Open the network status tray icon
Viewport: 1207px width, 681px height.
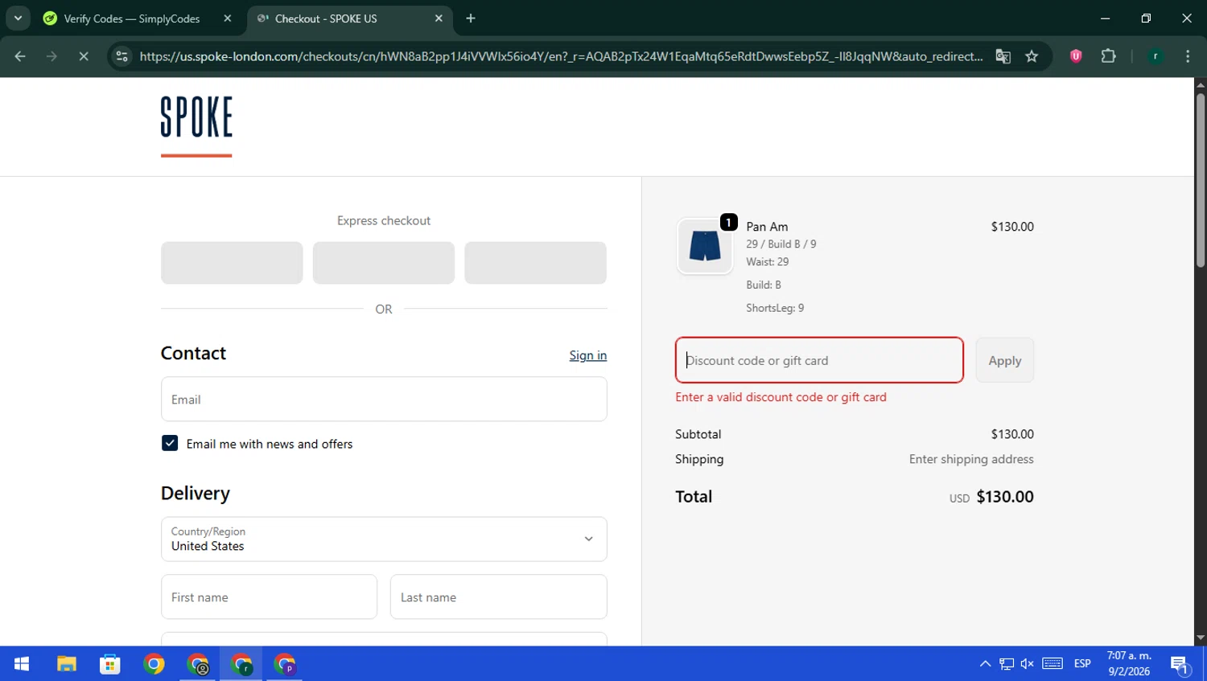[x=1007, y=664]
